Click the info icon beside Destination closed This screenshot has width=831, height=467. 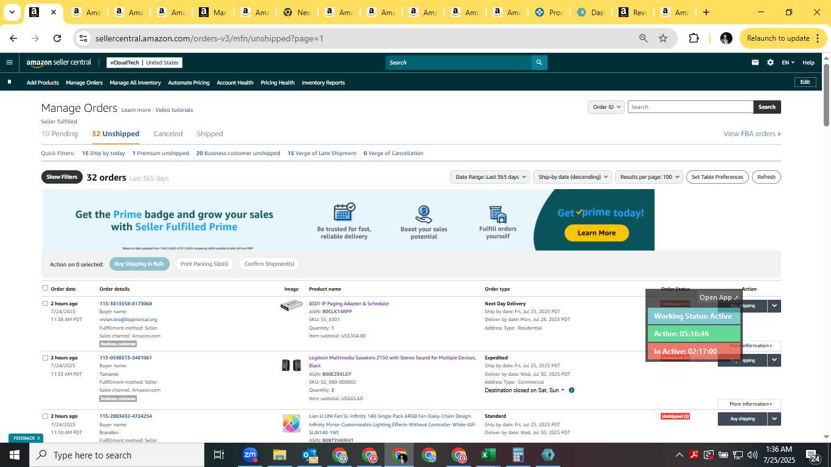(571, 390)
